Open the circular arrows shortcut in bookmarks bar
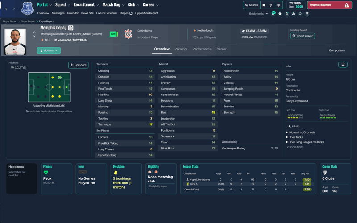 pyautogui.click(x=300, y=14)
